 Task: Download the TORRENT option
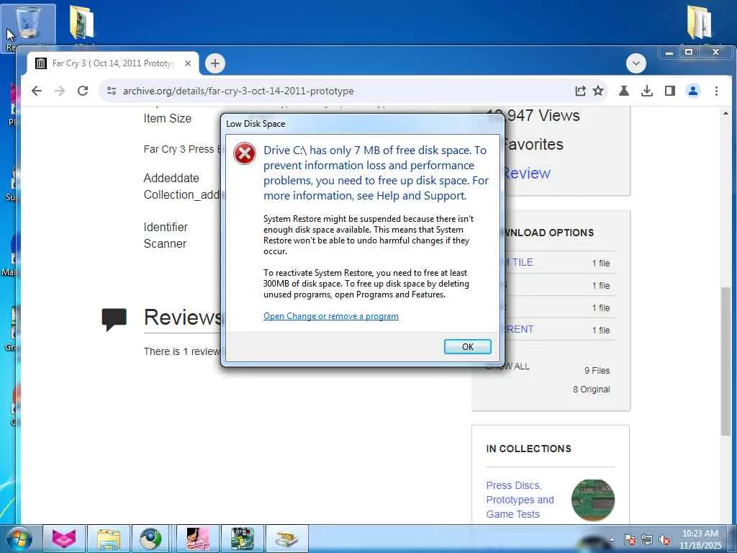[520, 329]
